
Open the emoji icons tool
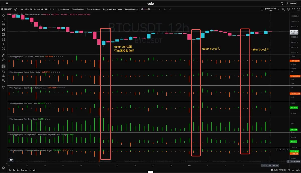tap(4, 48)
